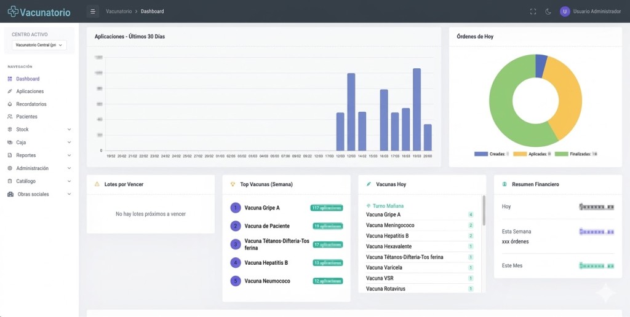Click the Vacunas Hoy list scrollbar
This screenshot has width=630, height=317.
click(x=483, y=211)
